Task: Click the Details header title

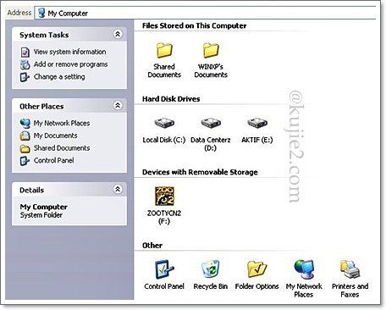Action: click(31, 190)
